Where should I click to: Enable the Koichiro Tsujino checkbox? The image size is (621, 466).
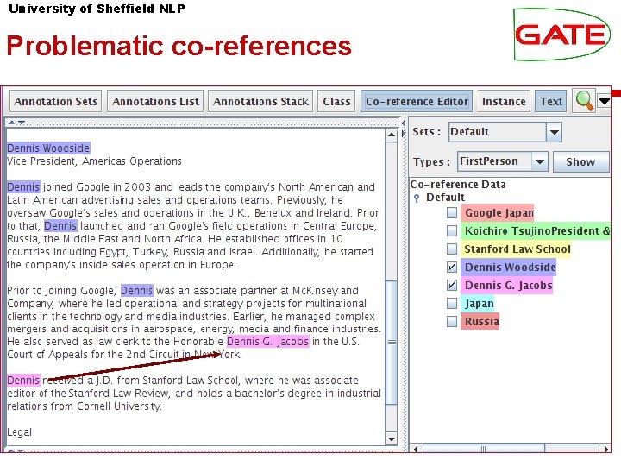(451, 230)
